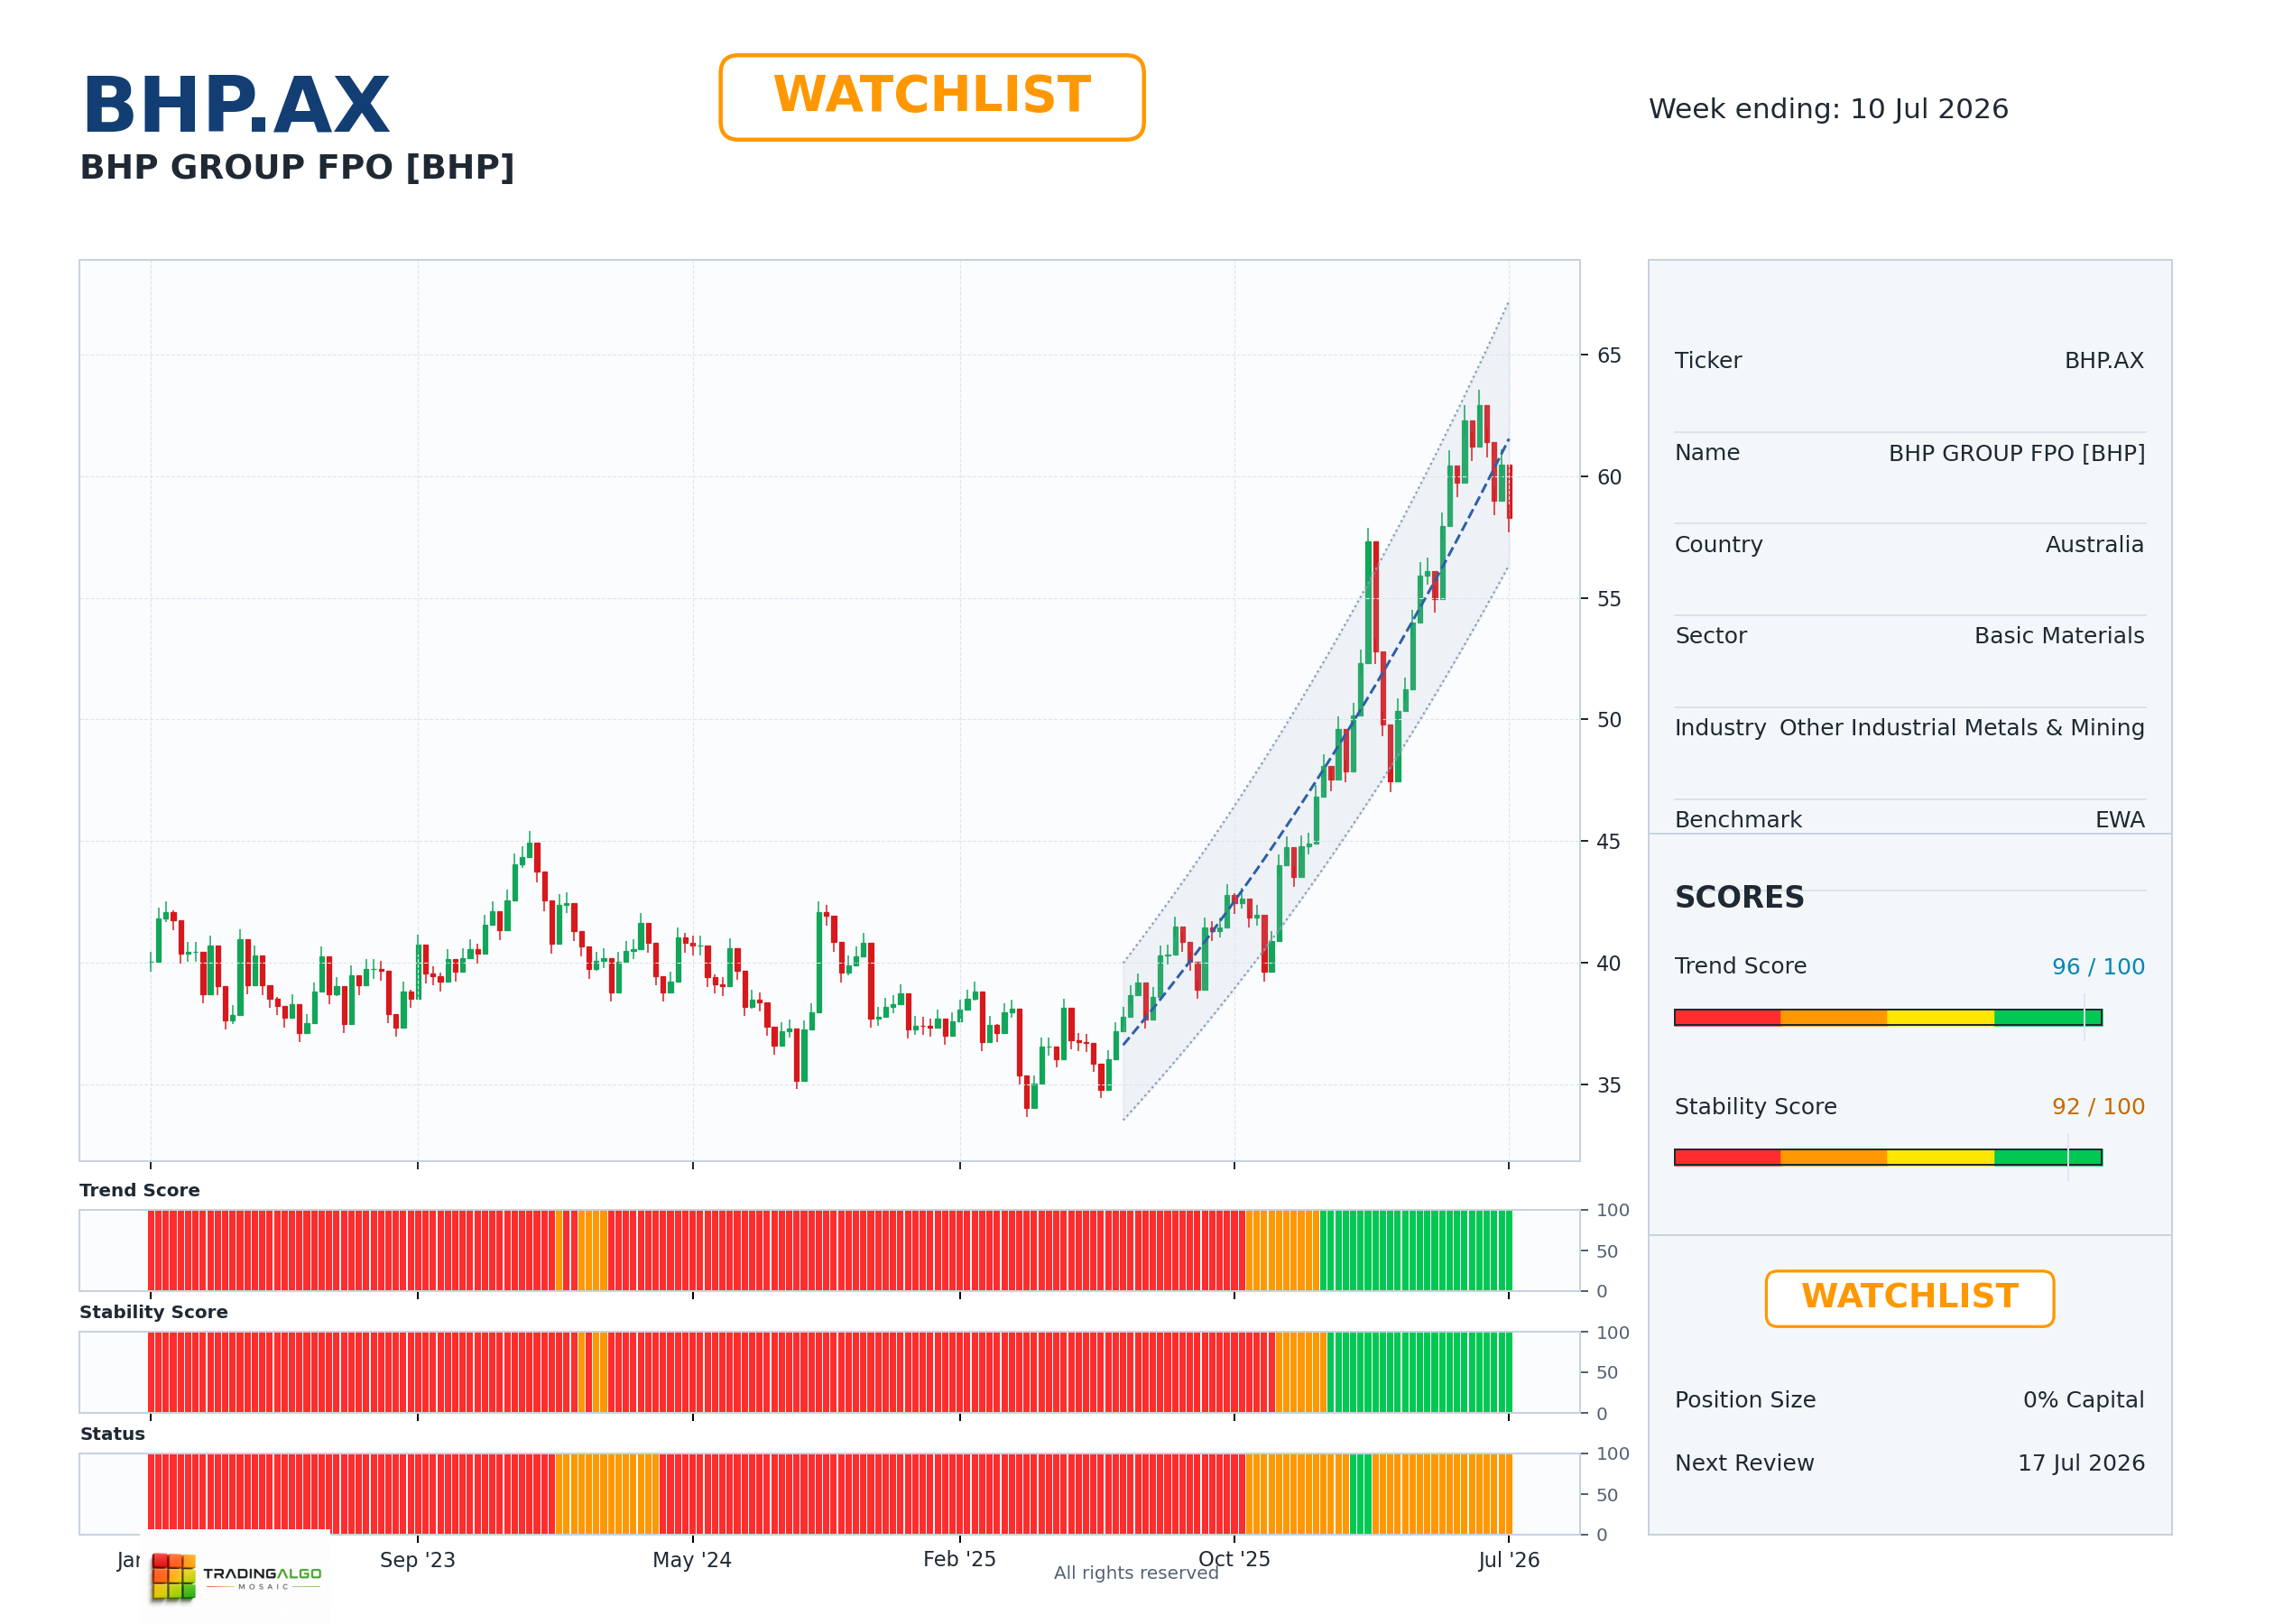Click the 'All rights reserved' footer text
2274x1624 pixels.
click(1136, 1572)
